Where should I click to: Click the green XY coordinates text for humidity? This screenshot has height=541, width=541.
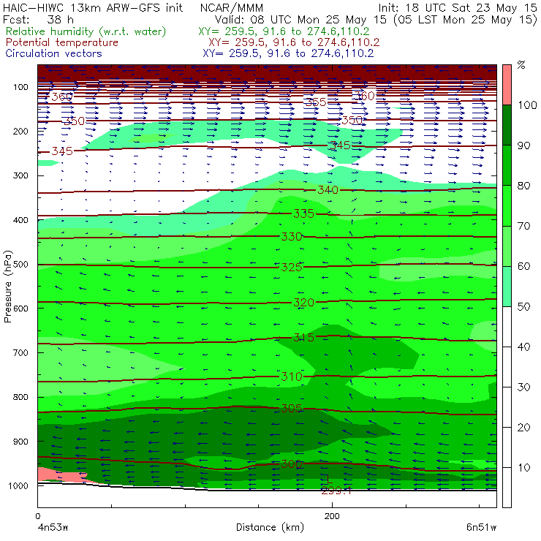(284, 31)
